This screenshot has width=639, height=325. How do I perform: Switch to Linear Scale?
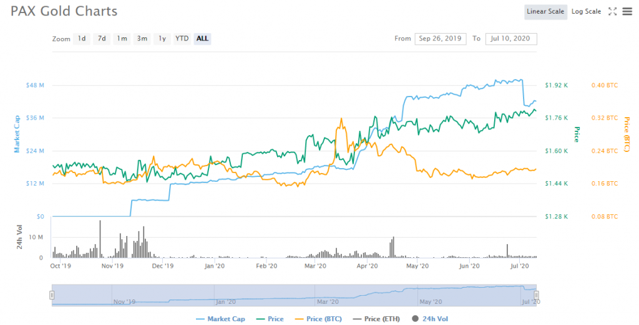(x=545, y=11)
